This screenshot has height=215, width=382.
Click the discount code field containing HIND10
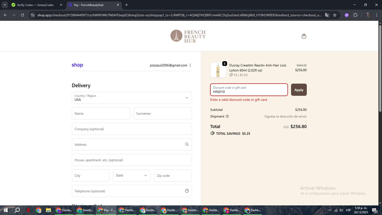pos(249,90)
